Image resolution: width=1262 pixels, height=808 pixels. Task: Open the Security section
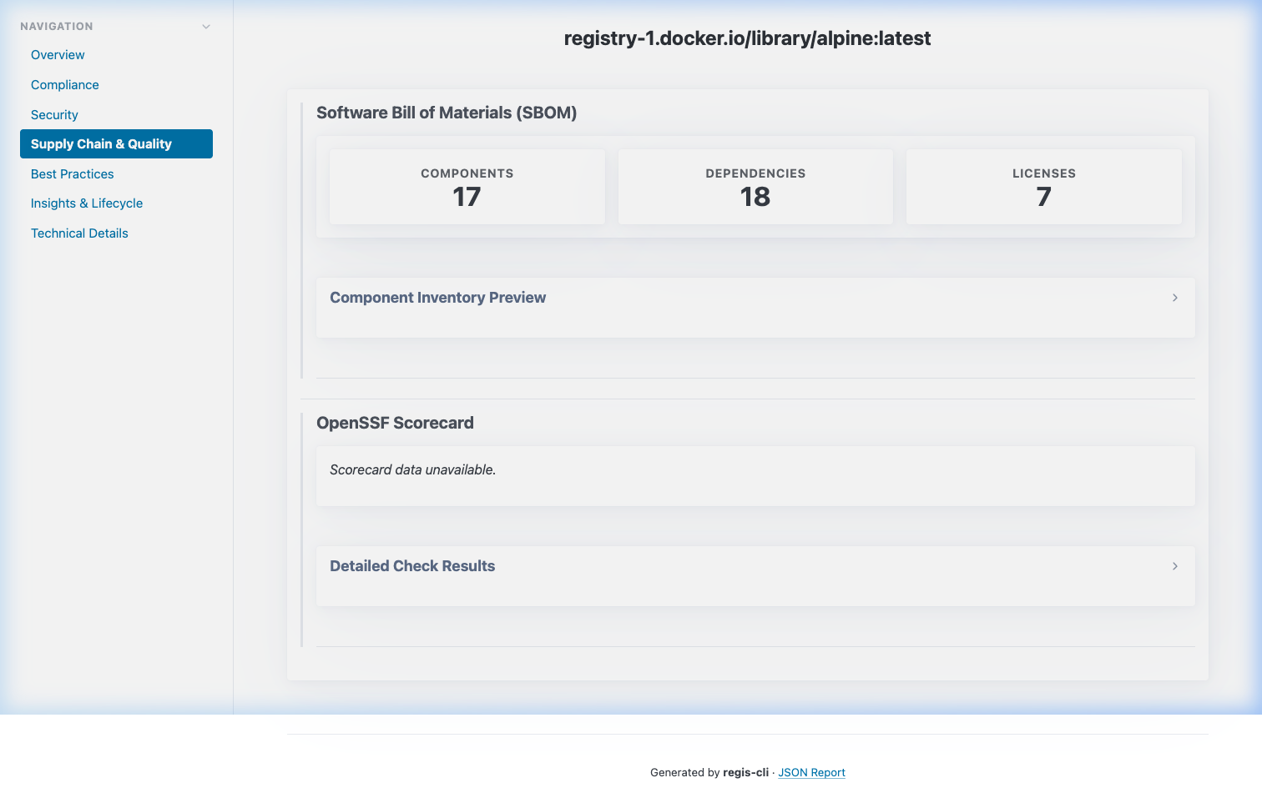click(x=54, y=115)
